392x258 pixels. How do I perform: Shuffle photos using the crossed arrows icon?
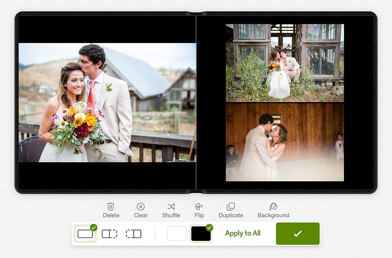point(171,207)
